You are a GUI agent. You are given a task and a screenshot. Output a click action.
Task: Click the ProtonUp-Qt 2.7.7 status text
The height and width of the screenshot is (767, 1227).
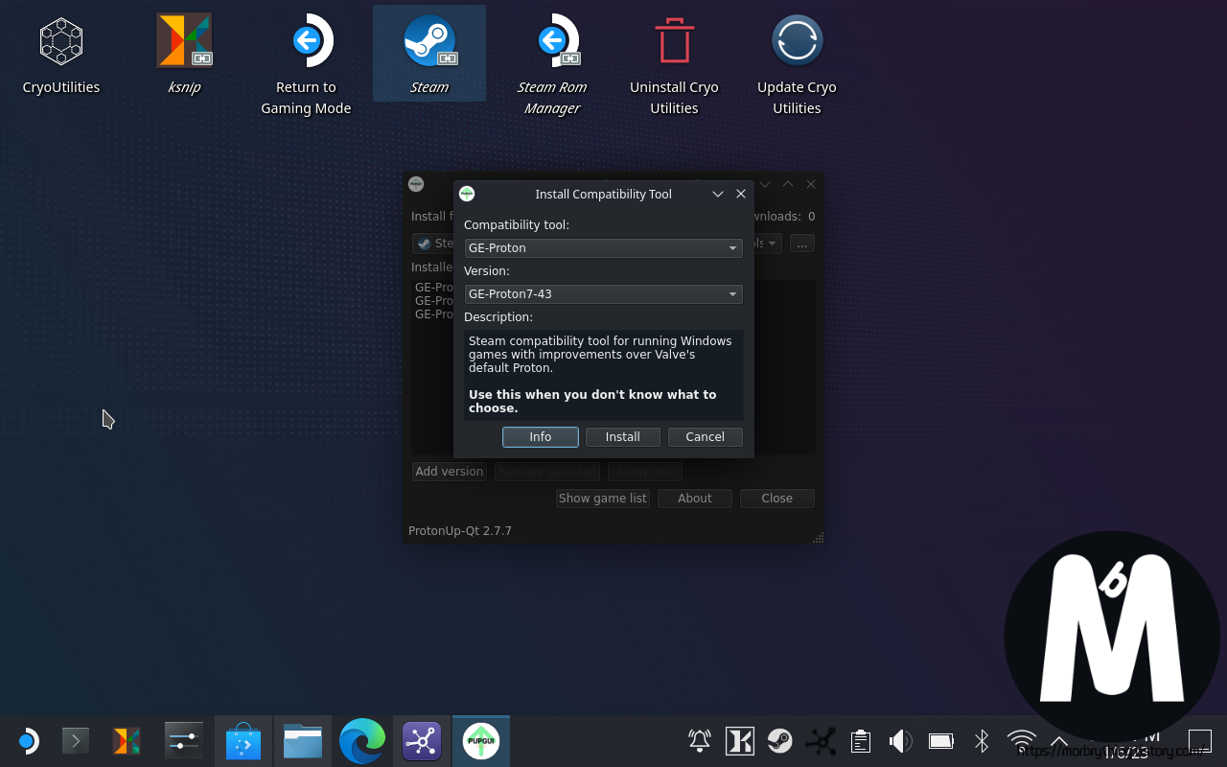click(460, 530)
